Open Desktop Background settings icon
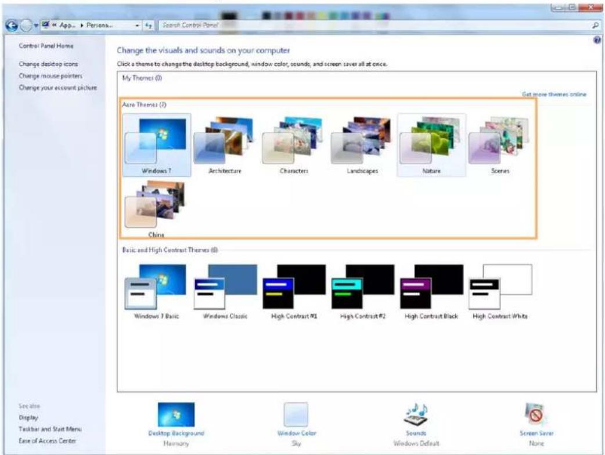This screenshot has height=455, width=605. (176, 414)
